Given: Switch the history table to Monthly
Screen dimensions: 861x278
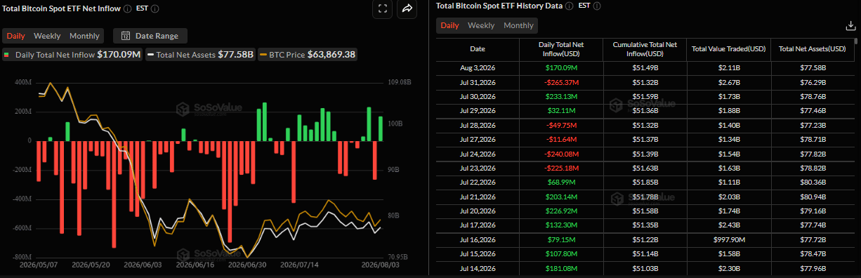Looking at the screenshot, I should click(x=518, y=25).
